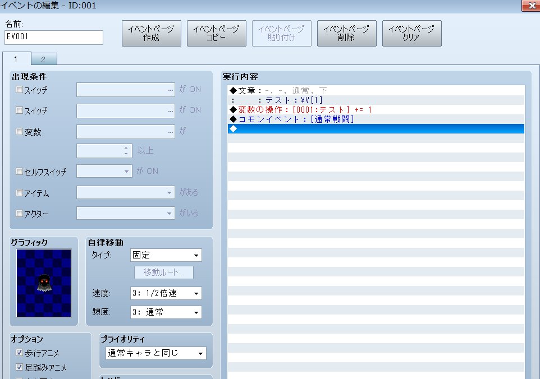Click the ellipsis on 変数 field
540x379 pixels.
click(x=170, y=132)
